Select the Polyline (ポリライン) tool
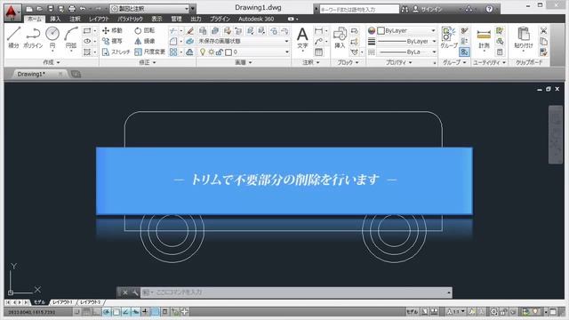569x320 pixels. point(33,37)
